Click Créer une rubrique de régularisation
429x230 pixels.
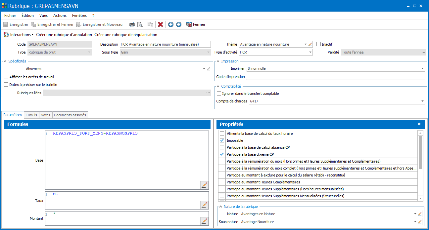coord(126,35)
